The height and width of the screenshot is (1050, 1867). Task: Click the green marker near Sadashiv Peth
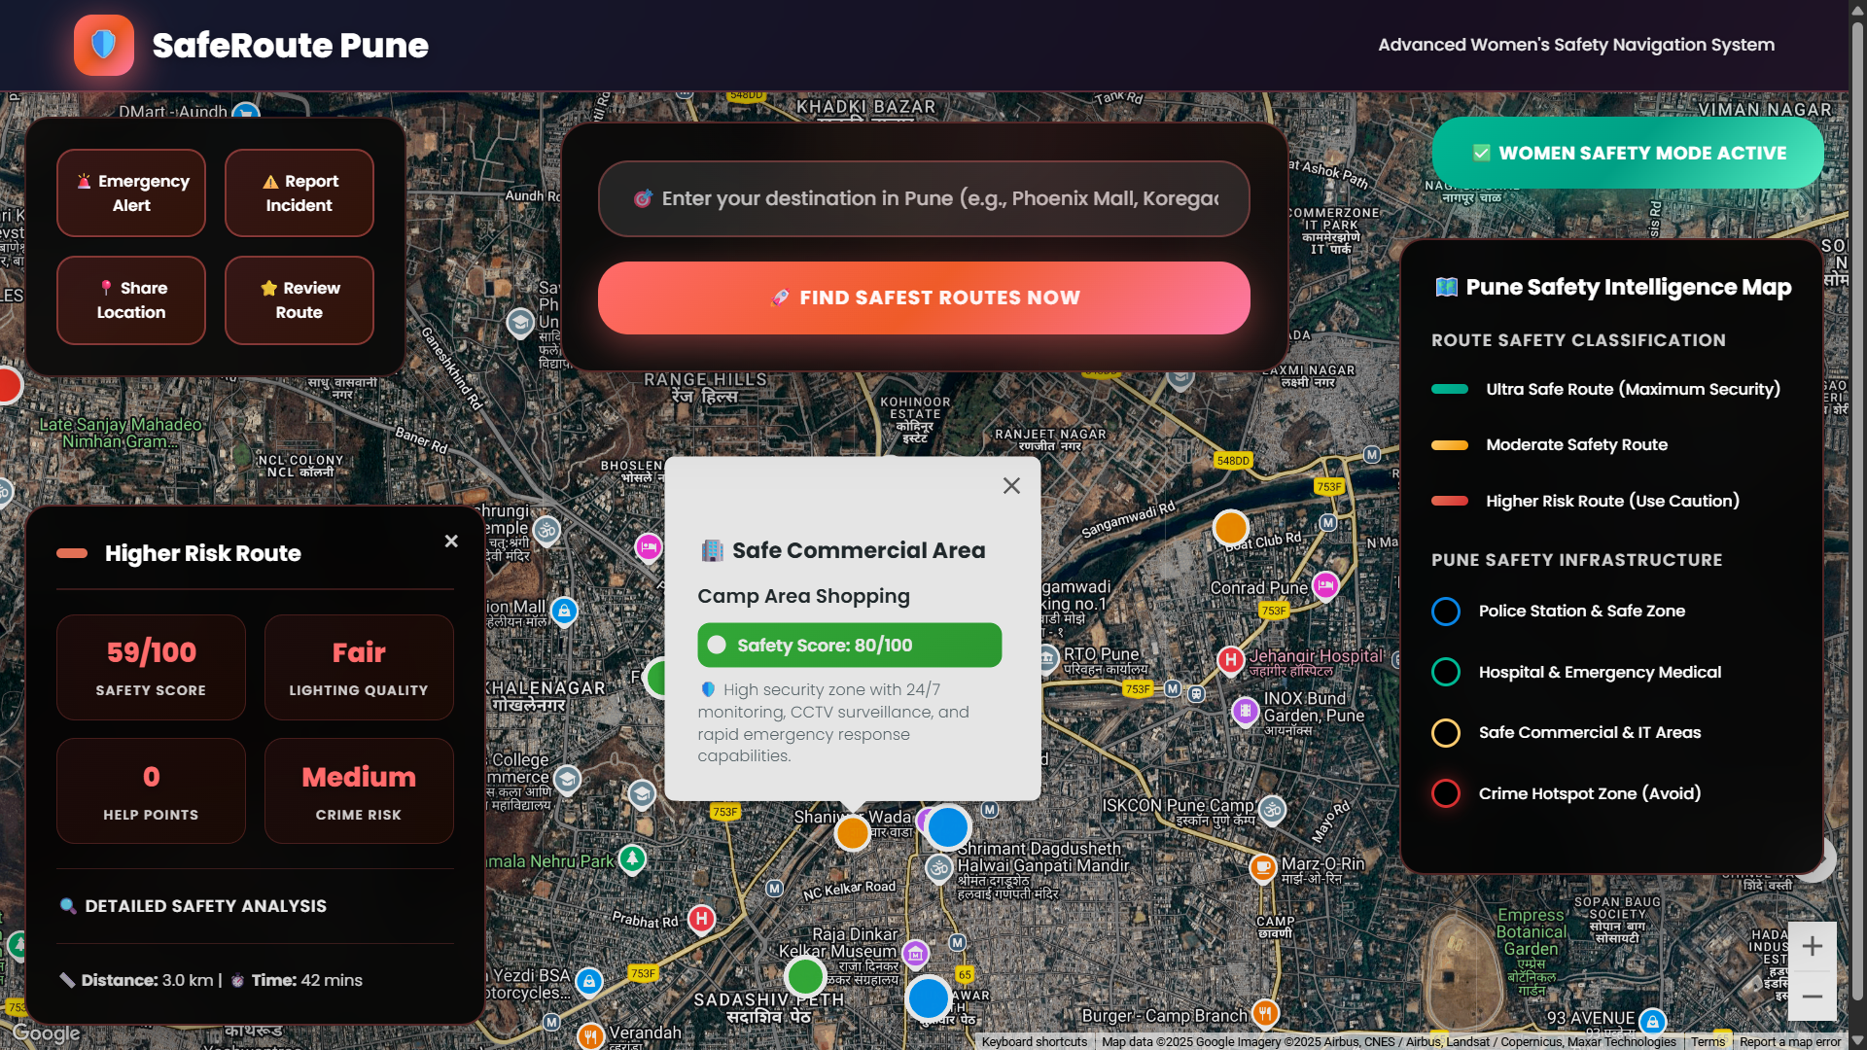point(804,975)
